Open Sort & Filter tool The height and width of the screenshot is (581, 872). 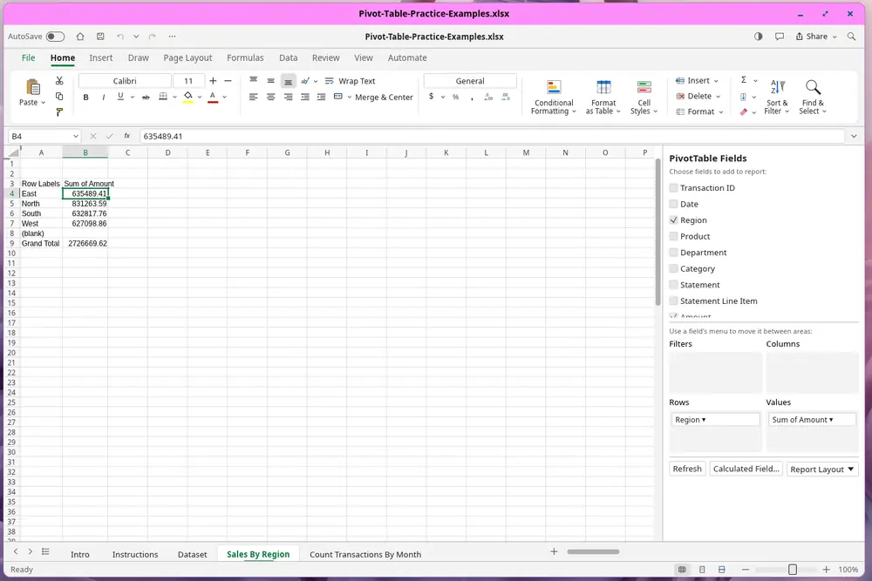(x=777, y=98)
